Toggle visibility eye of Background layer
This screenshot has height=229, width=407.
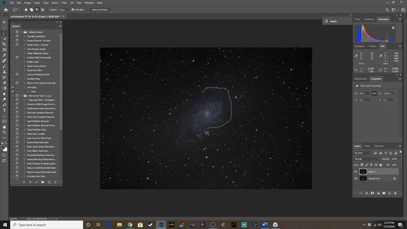356,178
